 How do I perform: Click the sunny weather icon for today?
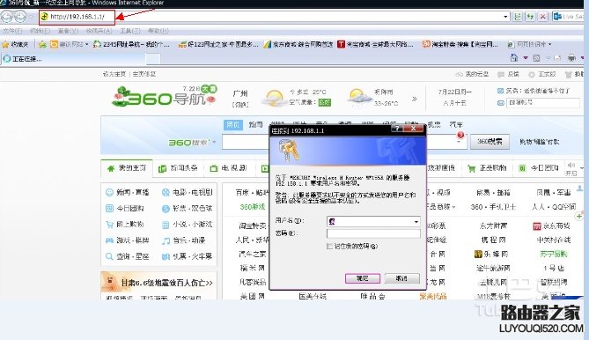coord(274,98)
